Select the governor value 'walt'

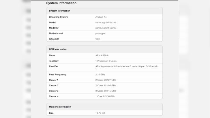point(97,39)
